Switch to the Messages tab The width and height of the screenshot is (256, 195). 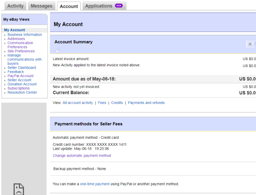coord(41,6)
